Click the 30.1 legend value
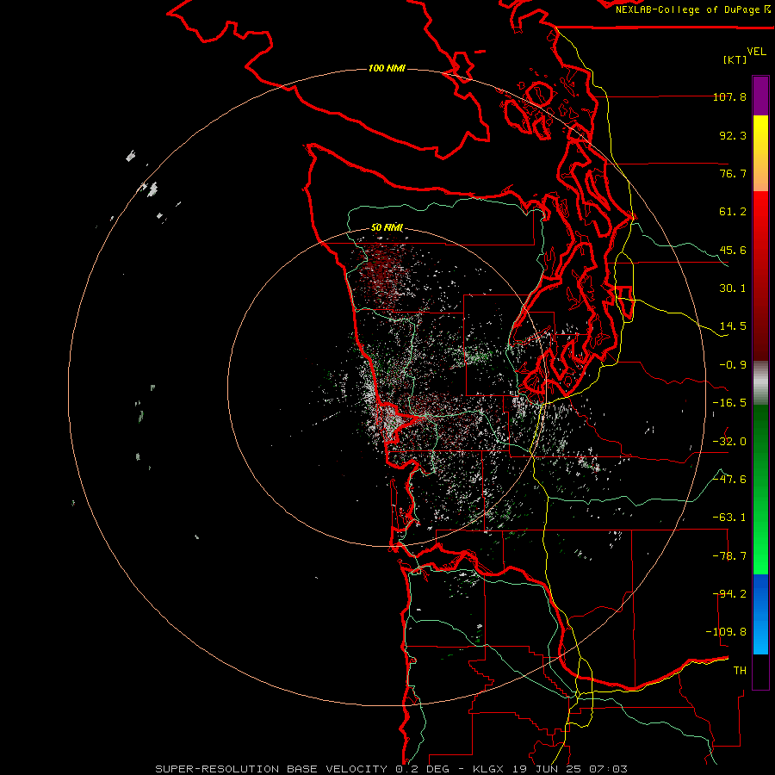775x775 pixels. coord(733,288)
